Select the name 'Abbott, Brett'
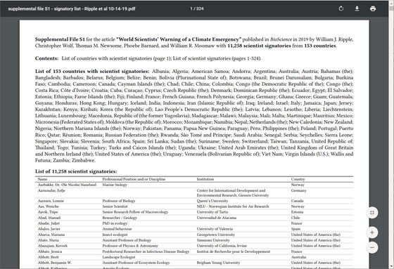The image size is (394, 269). [x=49, y=257]
